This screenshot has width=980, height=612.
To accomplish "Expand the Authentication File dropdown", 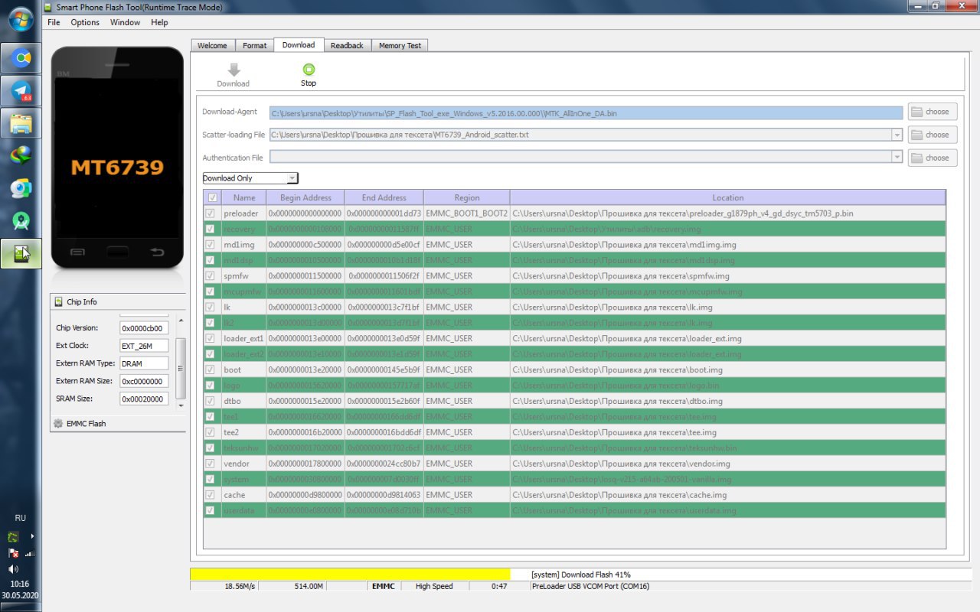I will [x=897, y=157].
